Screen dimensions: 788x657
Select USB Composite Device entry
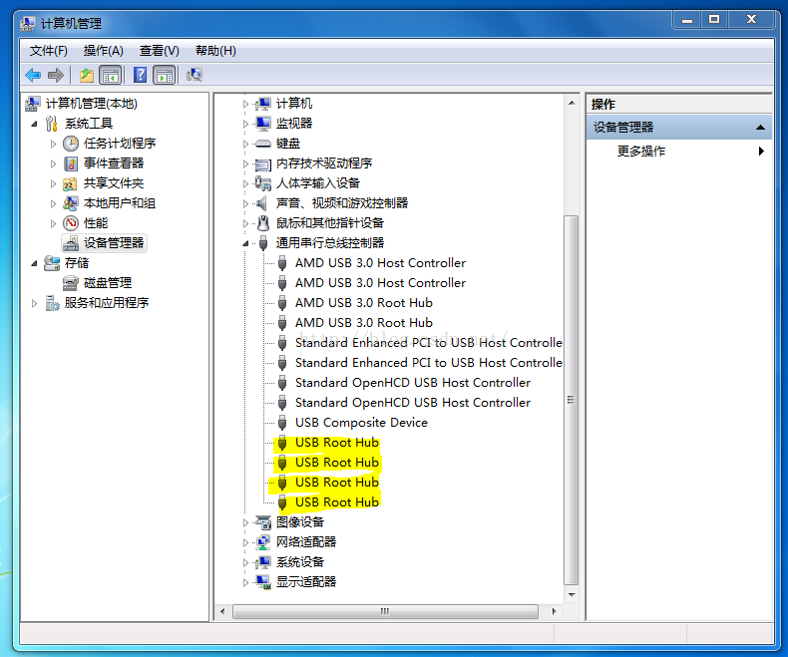(361, 423)
